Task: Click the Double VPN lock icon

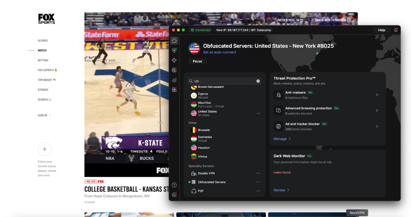Action: 193,173
